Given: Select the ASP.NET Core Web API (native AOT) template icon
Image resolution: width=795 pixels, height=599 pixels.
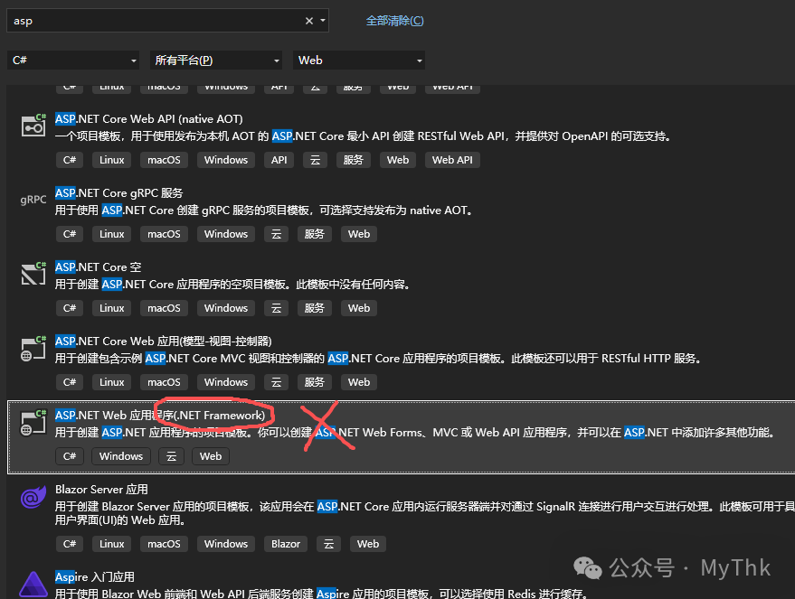Looking at the screenshot, I should (33, 126).
